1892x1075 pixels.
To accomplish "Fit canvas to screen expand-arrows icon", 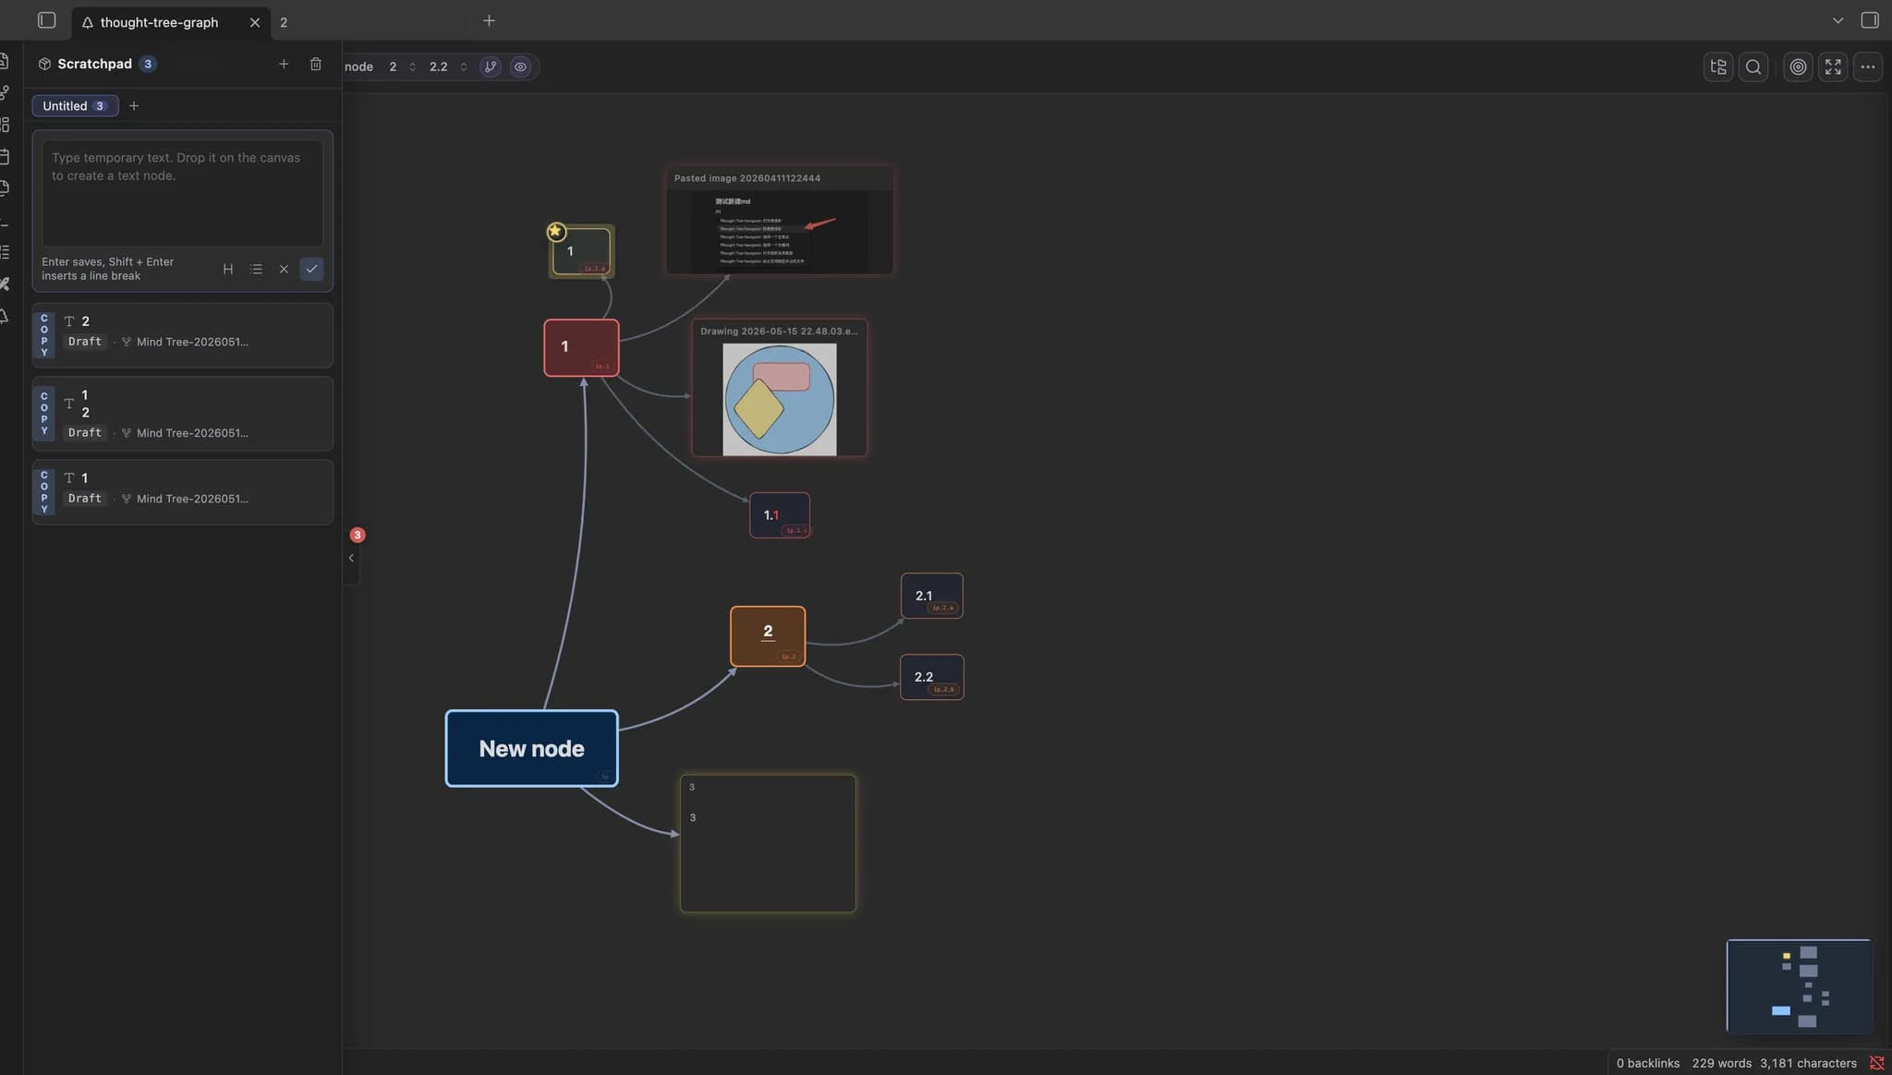I will (1833, 66).
